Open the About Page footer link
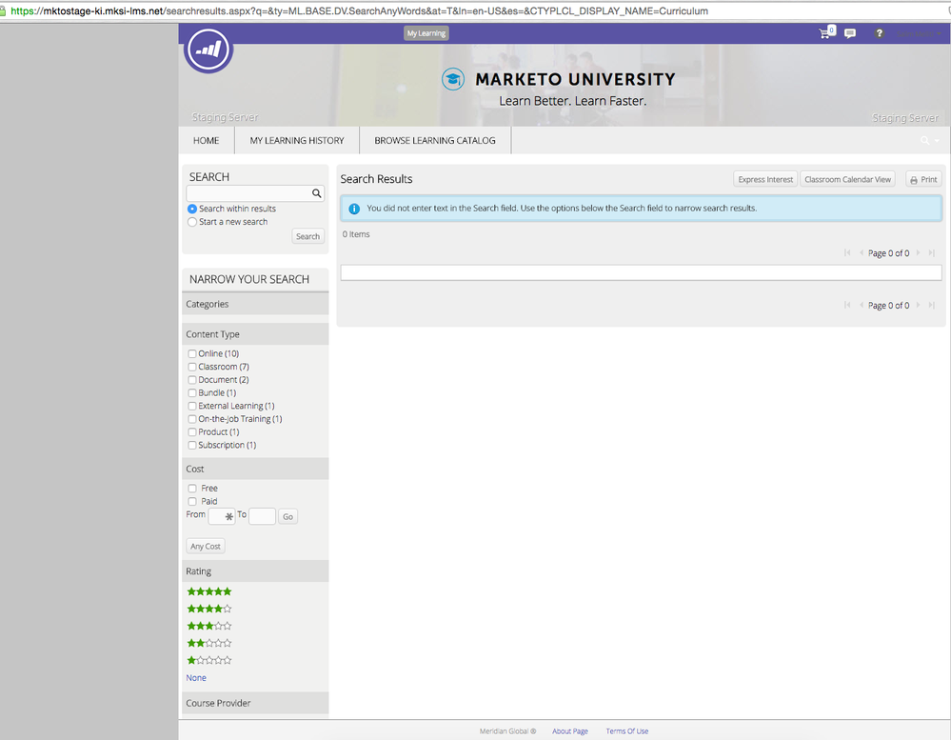The width and height of the screenshot is (951, 740). [x=570, y=730]
